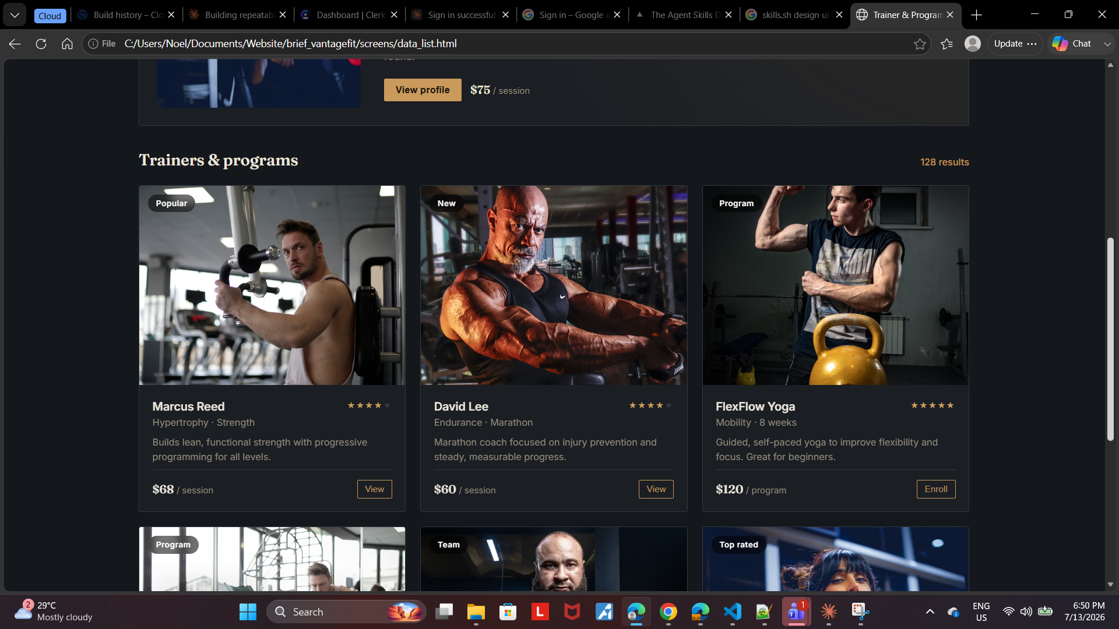Click the David Lee name heading

(x=461, y=407)
